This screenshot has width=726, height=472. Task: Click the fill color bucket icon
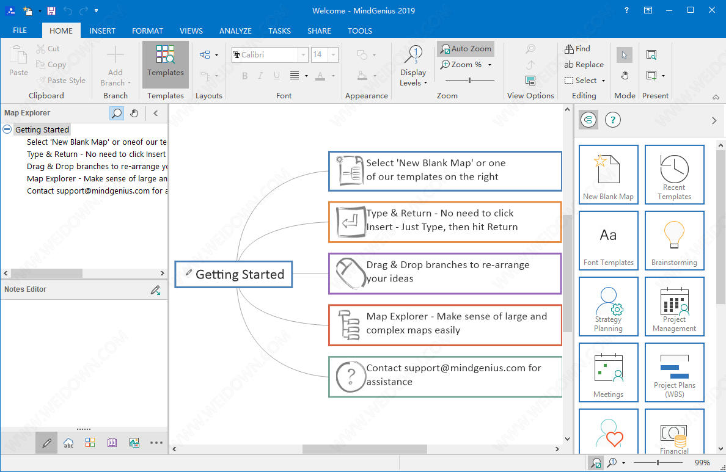point(362,76)
